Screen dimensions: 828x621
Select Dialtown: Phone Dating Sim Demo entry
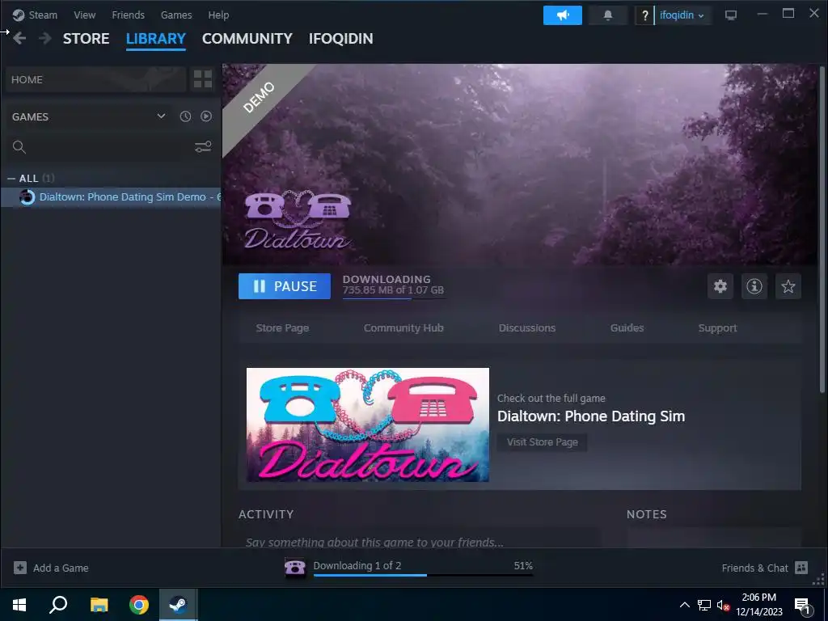pyautogui.click(x=111, y=197)
